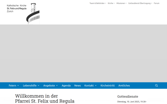Click the Dienstag, 10. Juni 2025 entry
This screenshot has width=167, height=104.
(132, 102)
